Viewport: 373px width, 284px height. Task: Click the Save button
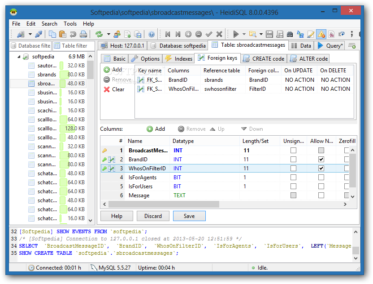tap(189, 216)
